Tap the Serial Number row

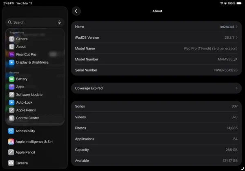[156, 70]
